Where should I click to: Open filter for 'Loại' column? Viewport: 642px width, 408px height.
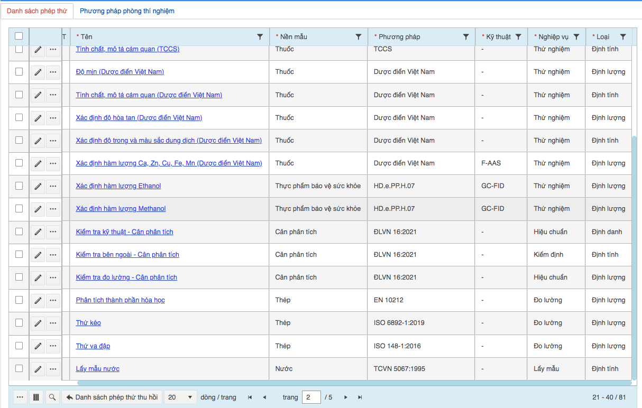[623, 37]
